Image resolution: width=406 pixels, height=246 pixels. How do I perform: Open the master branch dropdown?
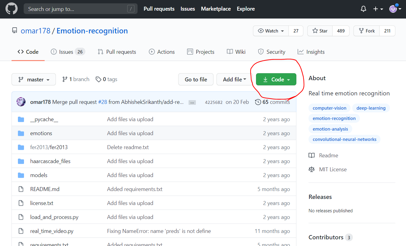click(x=34, y=79)
